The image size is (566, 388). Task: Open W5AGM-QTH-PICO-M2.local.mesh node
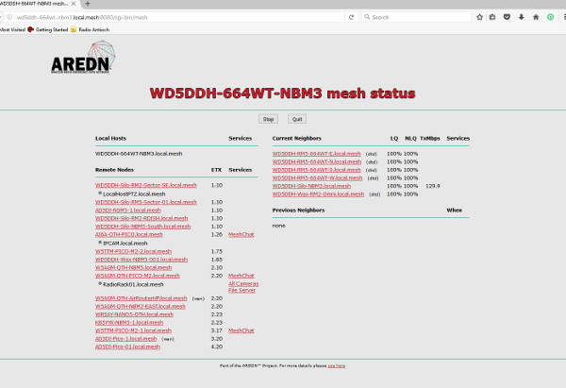(137, 276)
